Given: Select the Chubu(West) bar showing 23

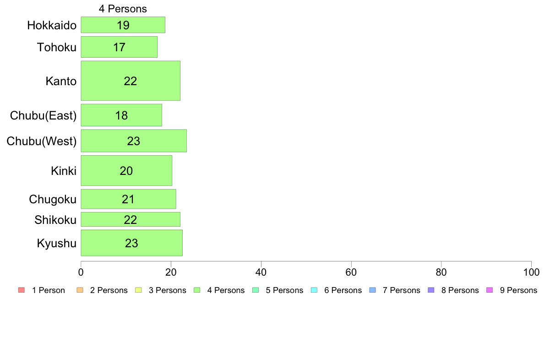Looking at the screenshot, I should [x=134, y=141].
